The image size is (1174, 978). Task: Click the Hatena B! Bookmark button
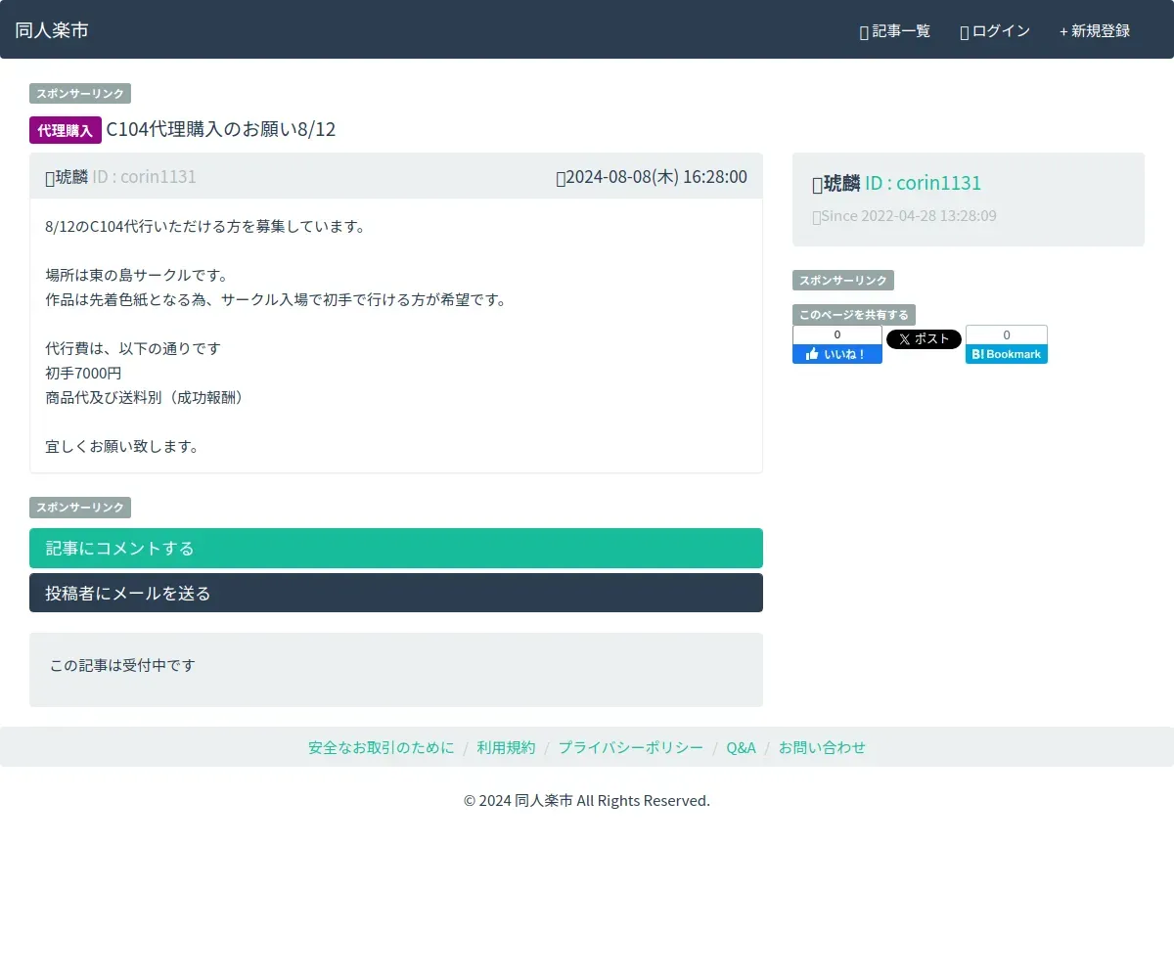(x=1007, y=354)
